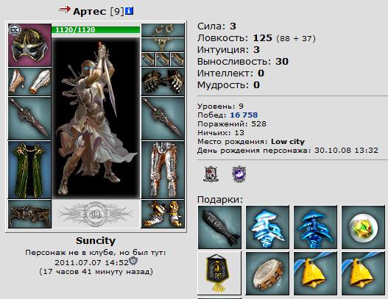Click the green 1120/1120 health bar
Viewport: 388px width, 299px height.
[96, 29]
